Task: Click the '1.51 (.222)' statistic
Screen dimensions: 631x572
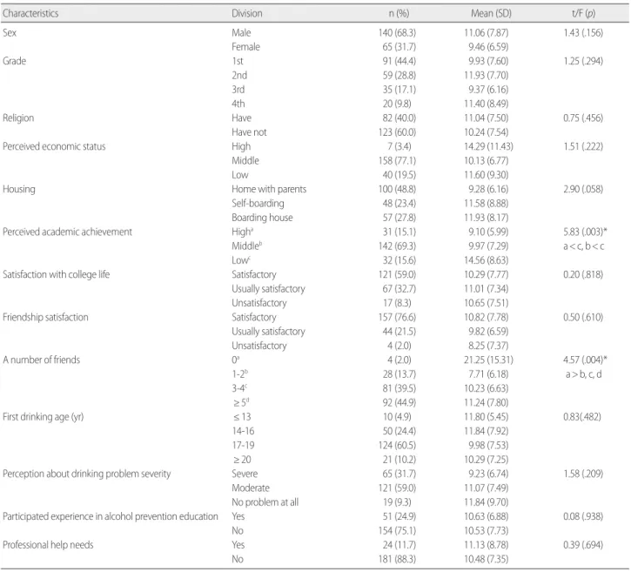Action: pyautogui.click(x=583, y=146)
